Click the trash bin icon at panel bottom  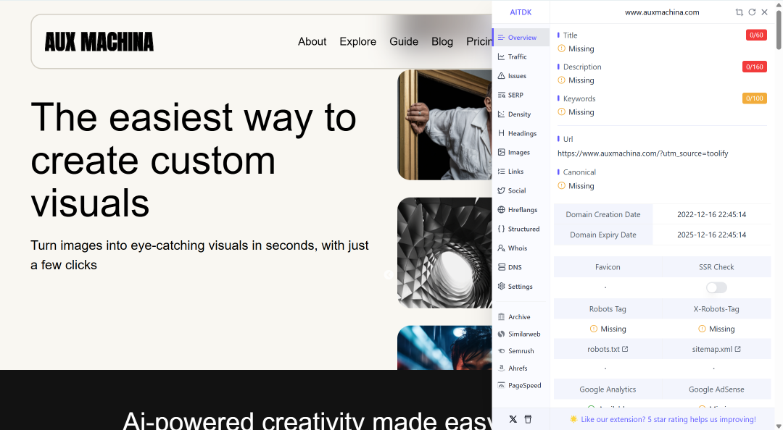click(528, 419)
